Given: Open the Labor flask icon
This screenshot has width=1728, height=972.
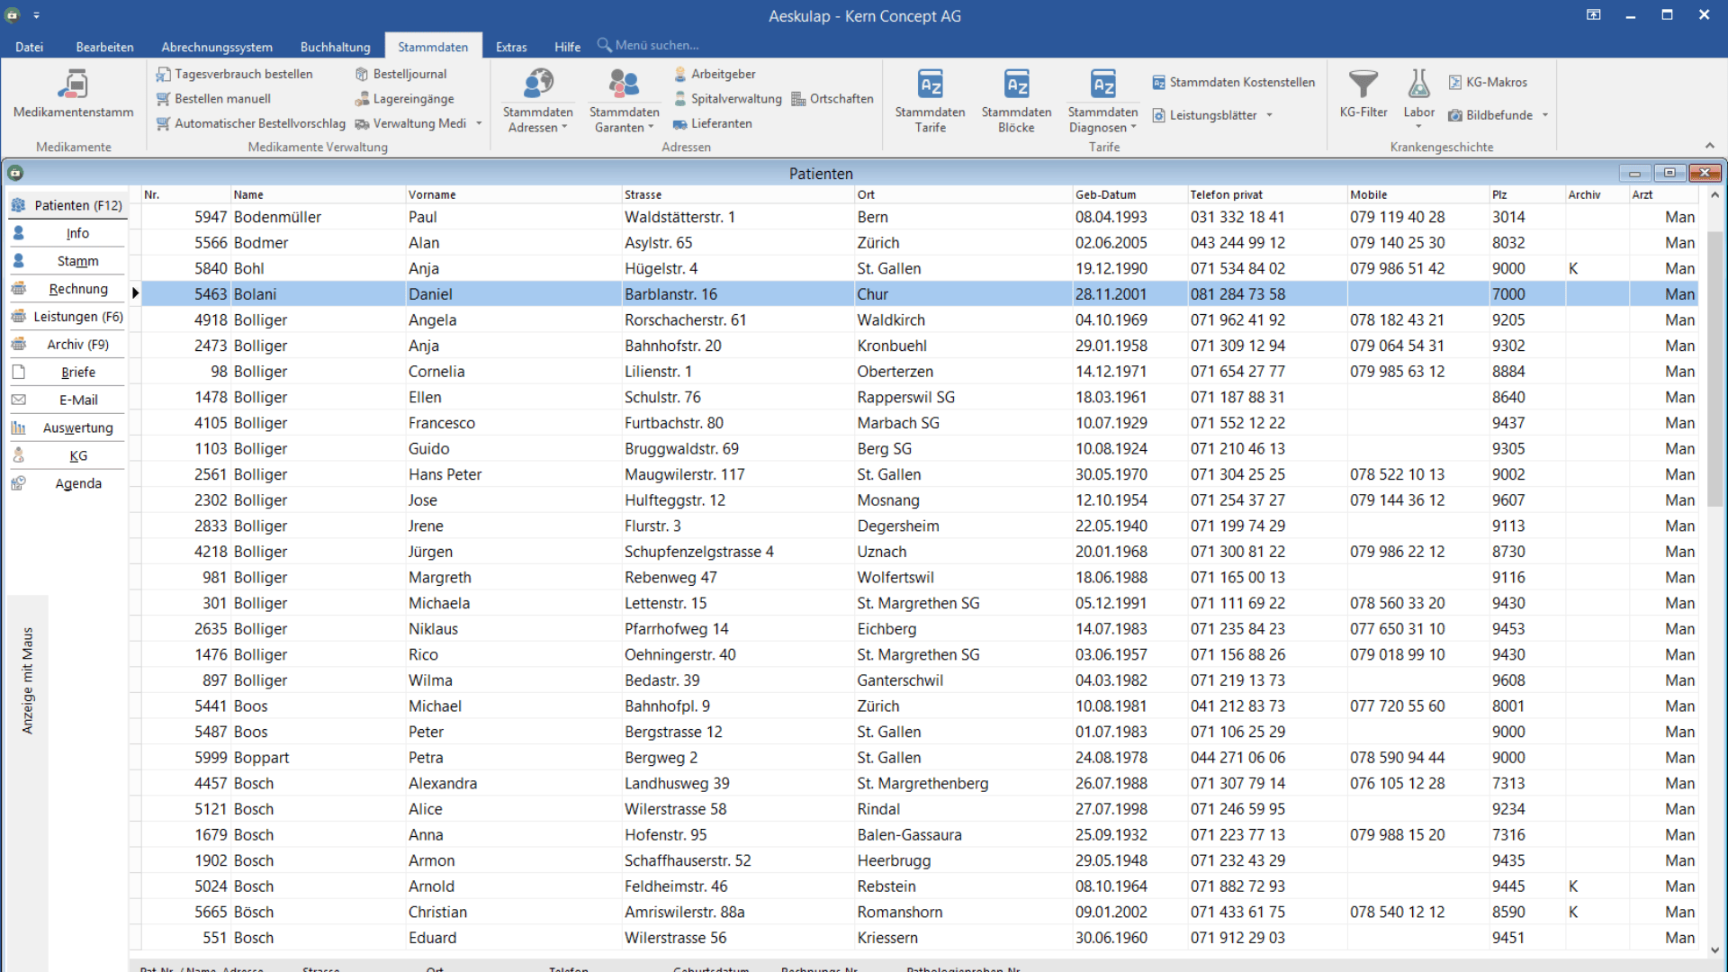Looking at the screenshot, I should pos(1418,85).
